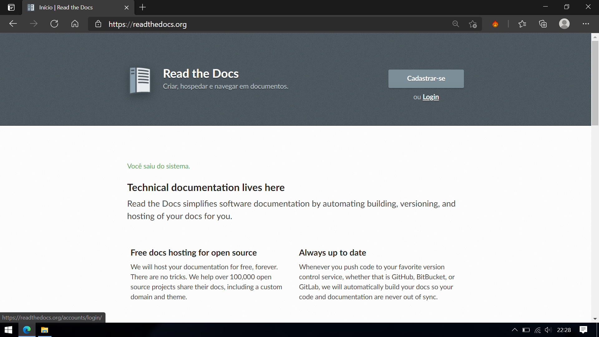The width and height of the screenshot is (599, 337).
Task: Click the Read the Docs book logo
Action: point(140,80)
